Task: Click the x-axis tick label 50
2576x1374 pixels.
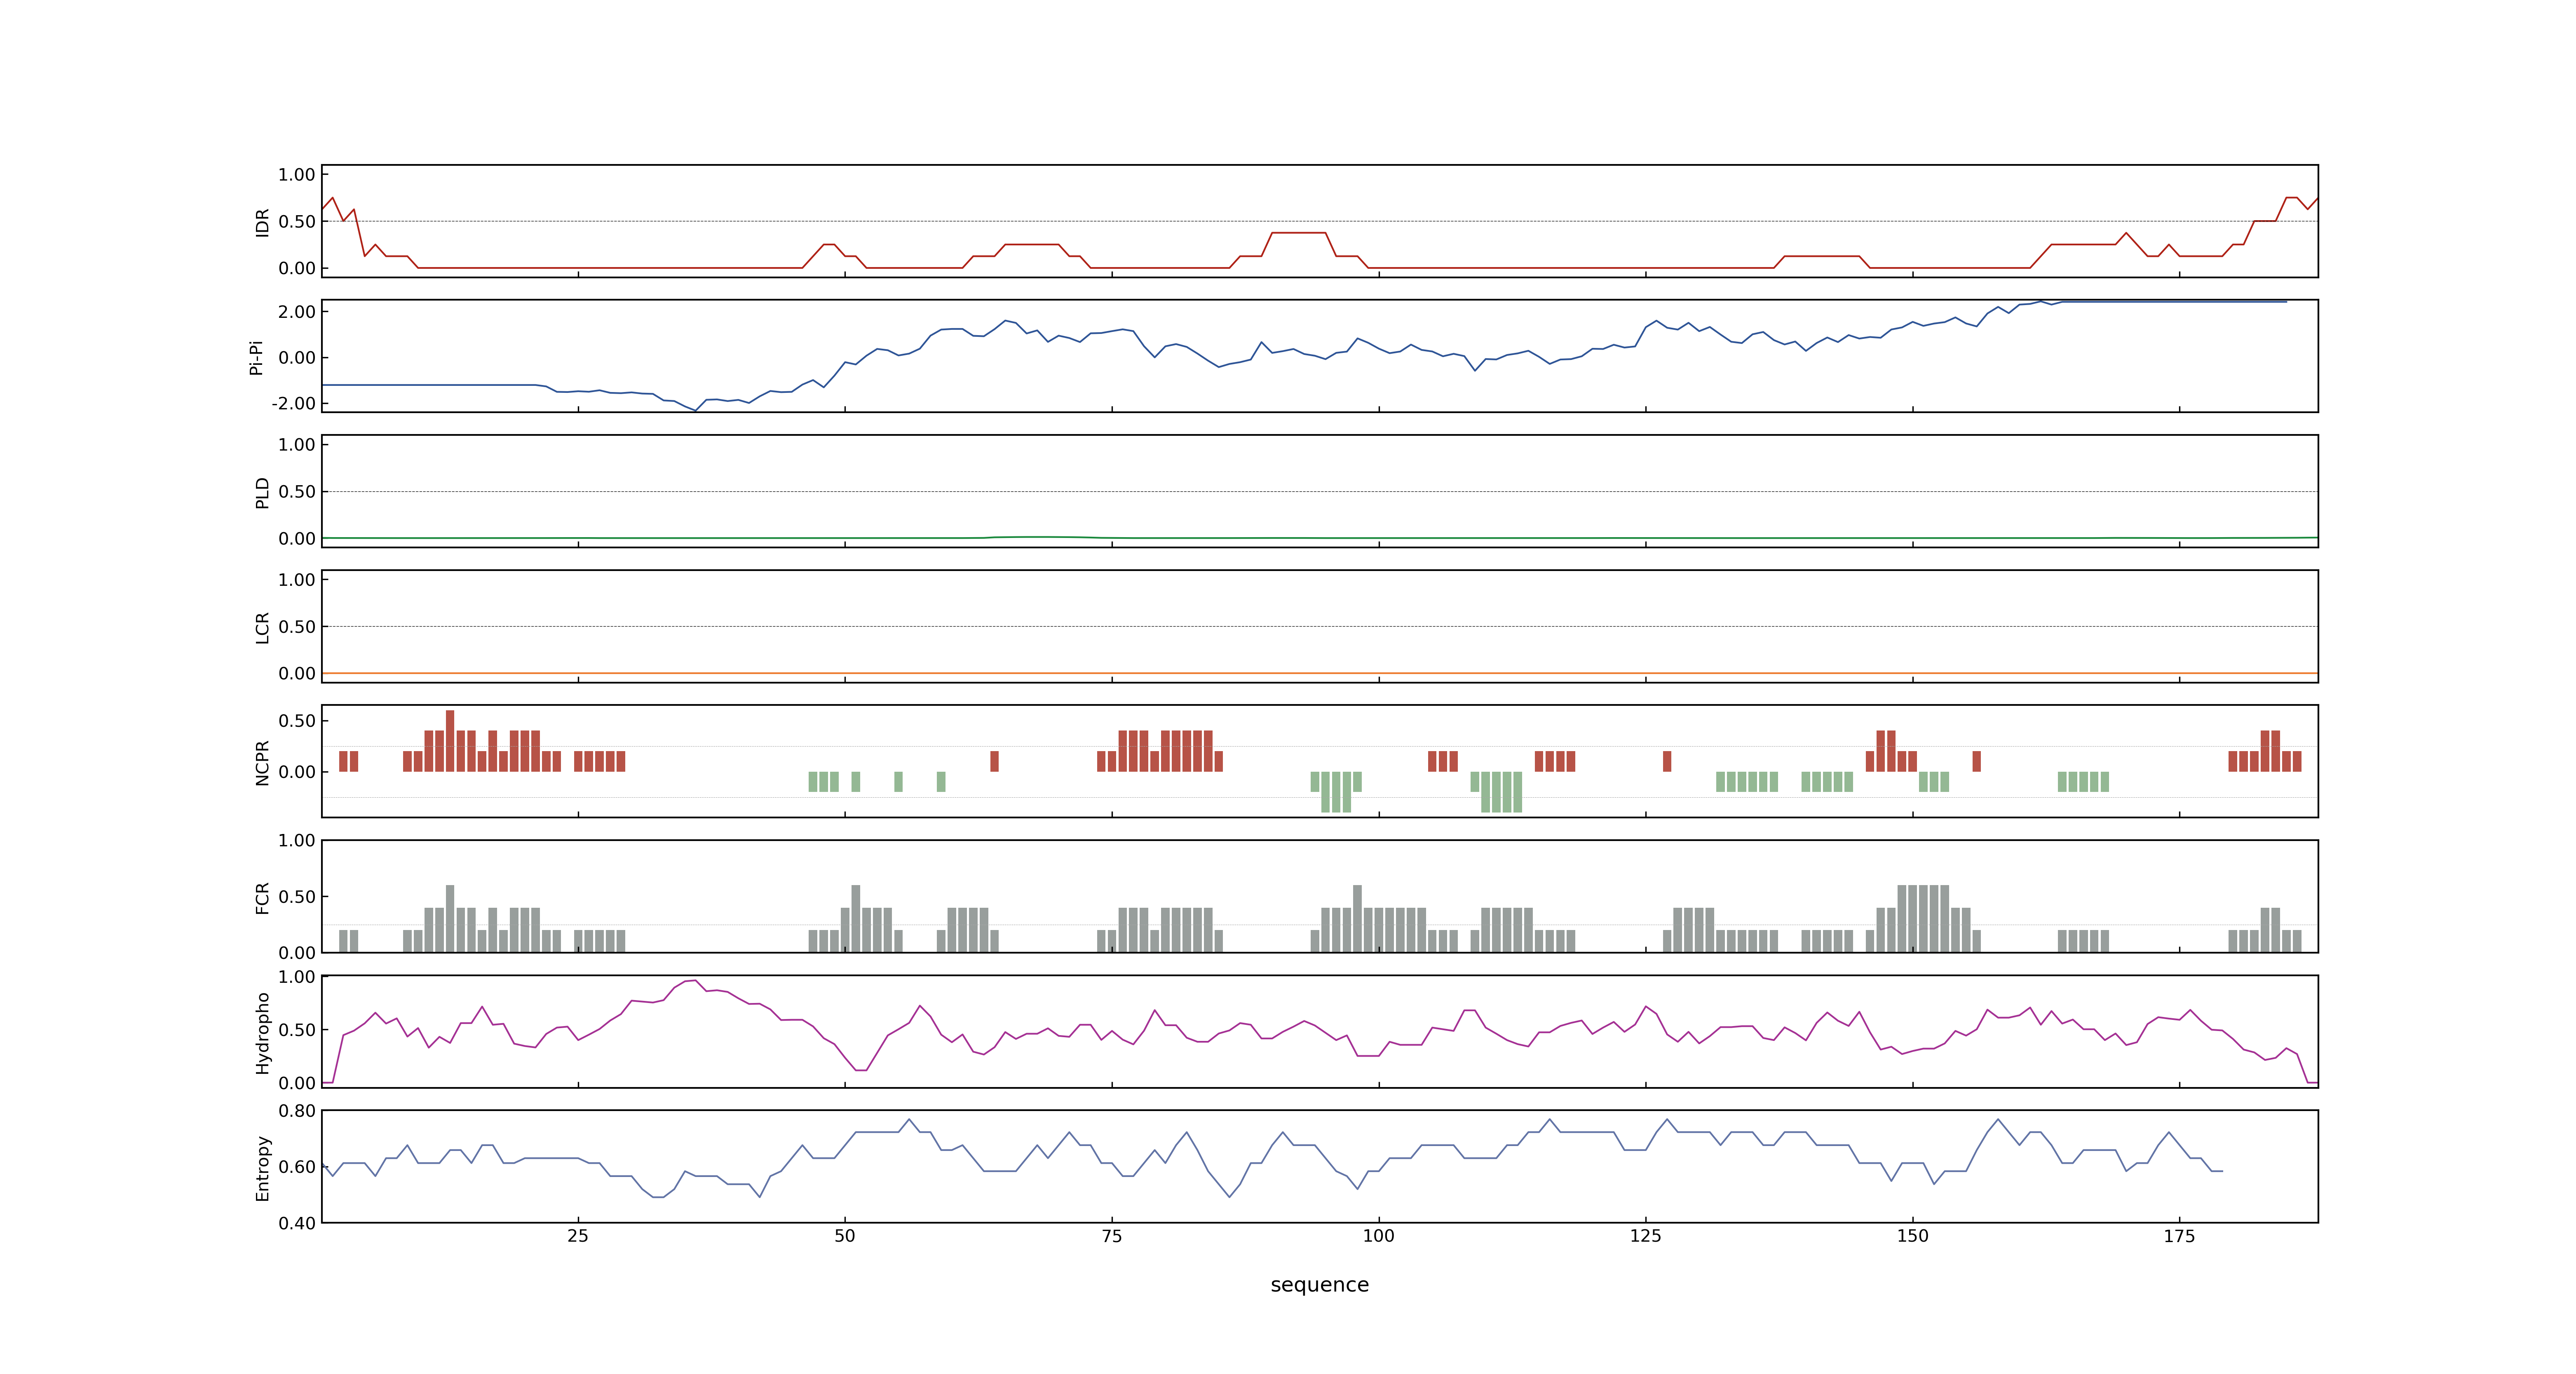Action: [845, 1236]
